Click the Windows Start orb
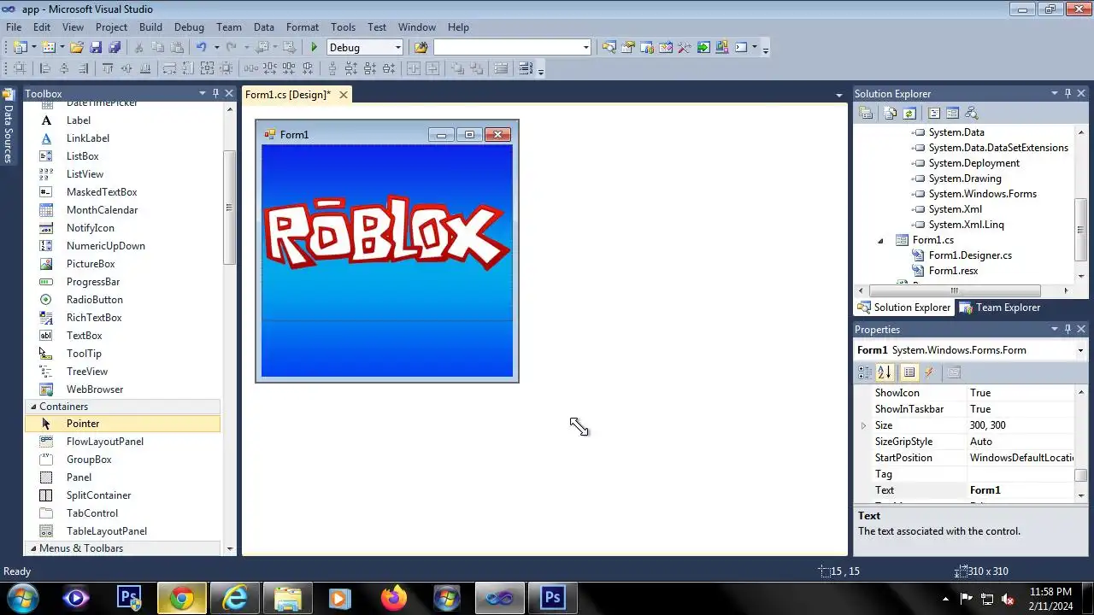Viewport: 1094px width, 615px height. (22, 598)
